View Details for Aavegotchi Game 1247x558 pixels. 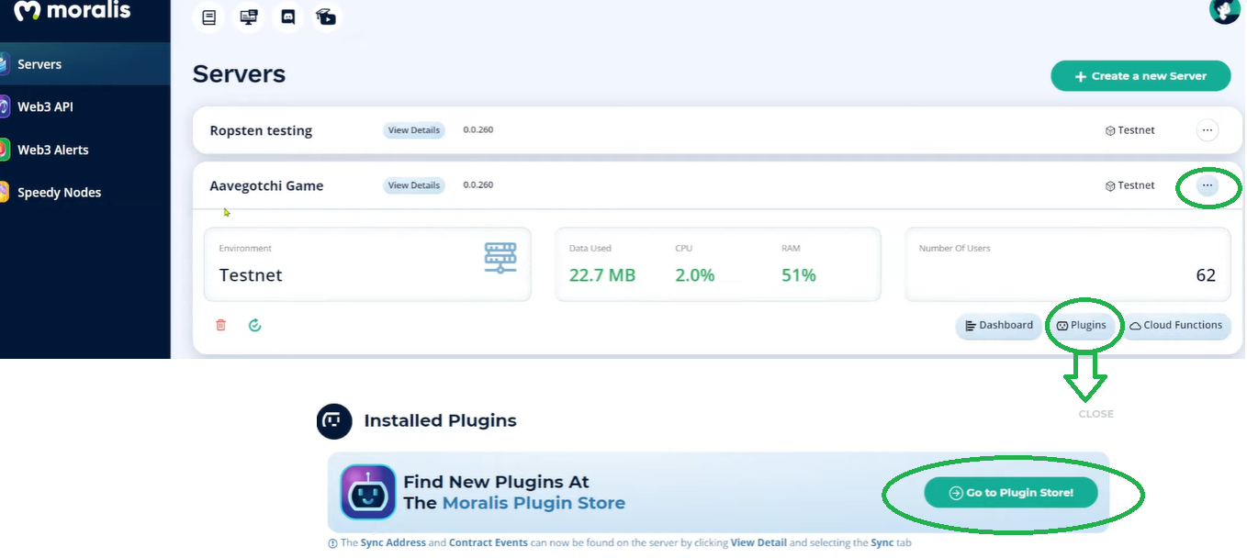point(413,185)
